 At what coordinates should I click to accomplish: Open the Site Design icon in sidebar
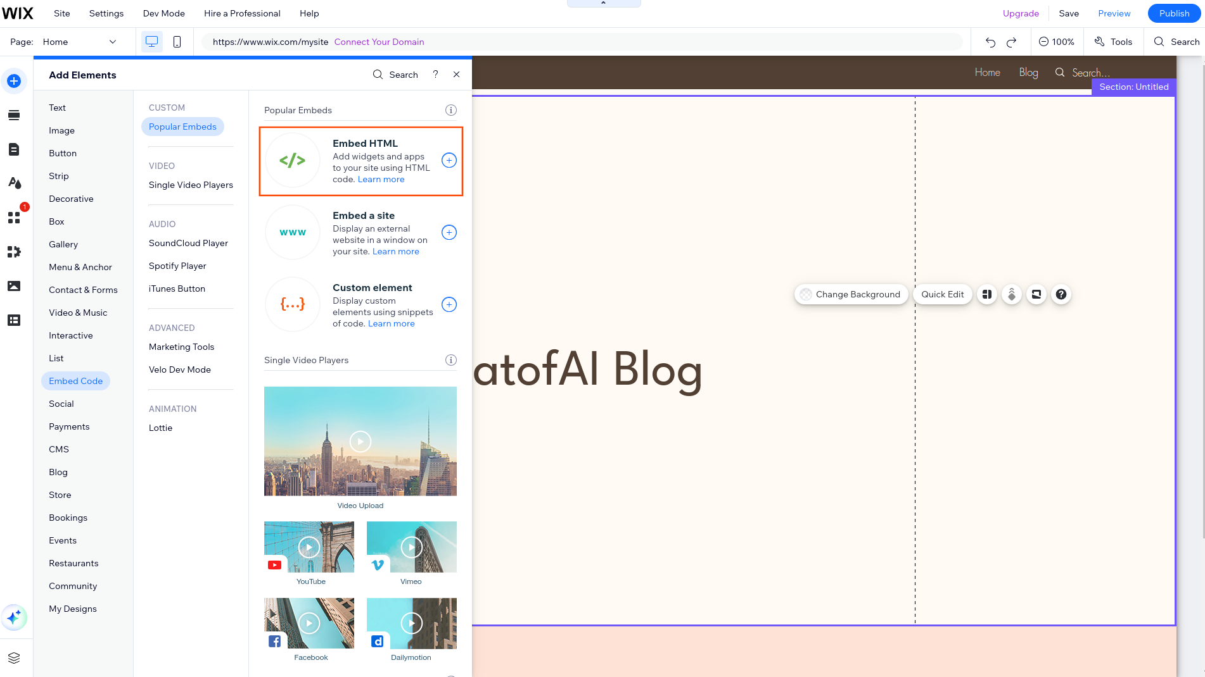click(x=14, y=183)
